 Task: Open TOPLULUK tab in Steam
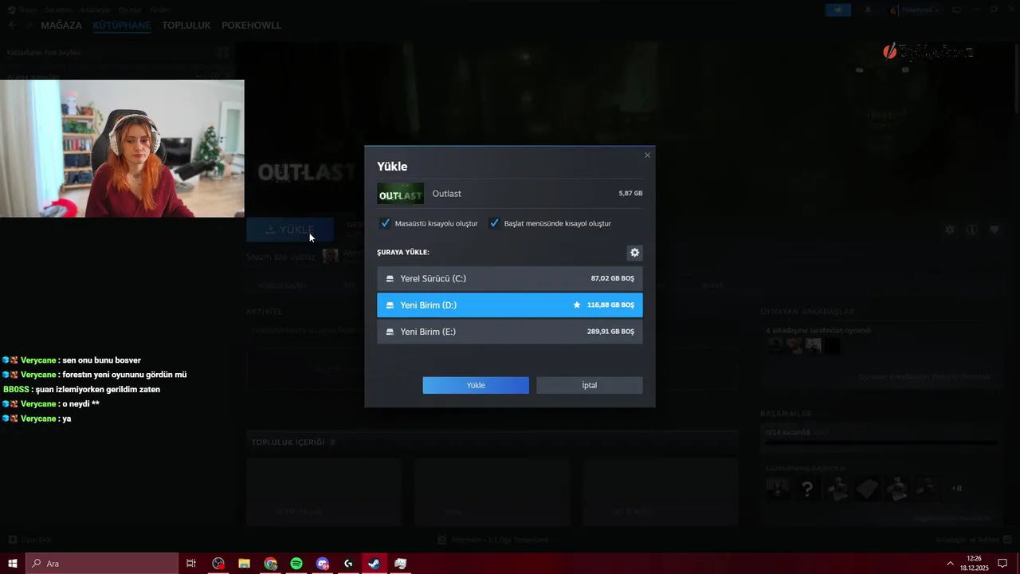(186, 26)
